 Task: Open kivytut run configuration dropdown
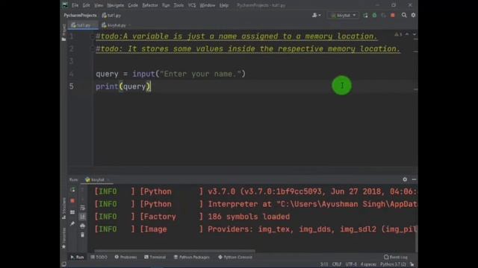[x=344, y=15]
